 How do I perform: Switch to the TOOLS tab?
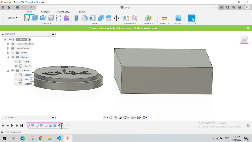point(82,12)
